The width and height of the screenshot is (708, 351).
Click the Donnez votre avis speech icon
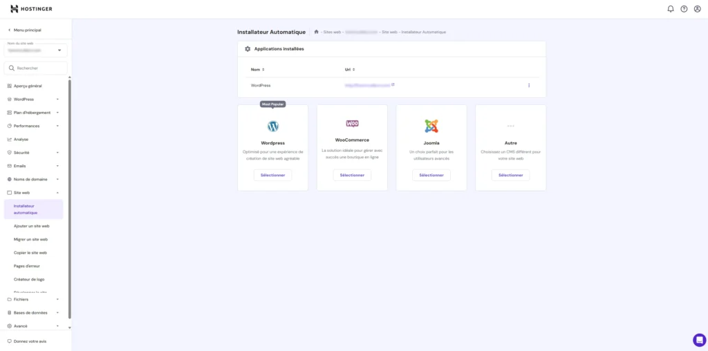(x=10, y=341)
